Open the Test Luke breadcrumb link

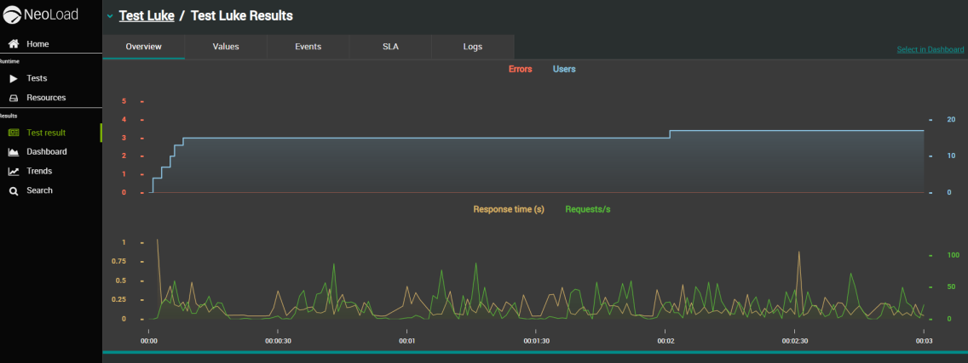coord(147,16)
